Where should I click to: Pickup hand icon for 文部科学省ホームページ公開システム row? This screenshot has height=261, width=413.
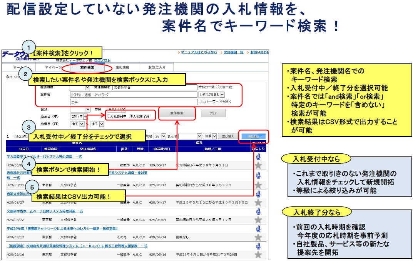pos(258,211)
